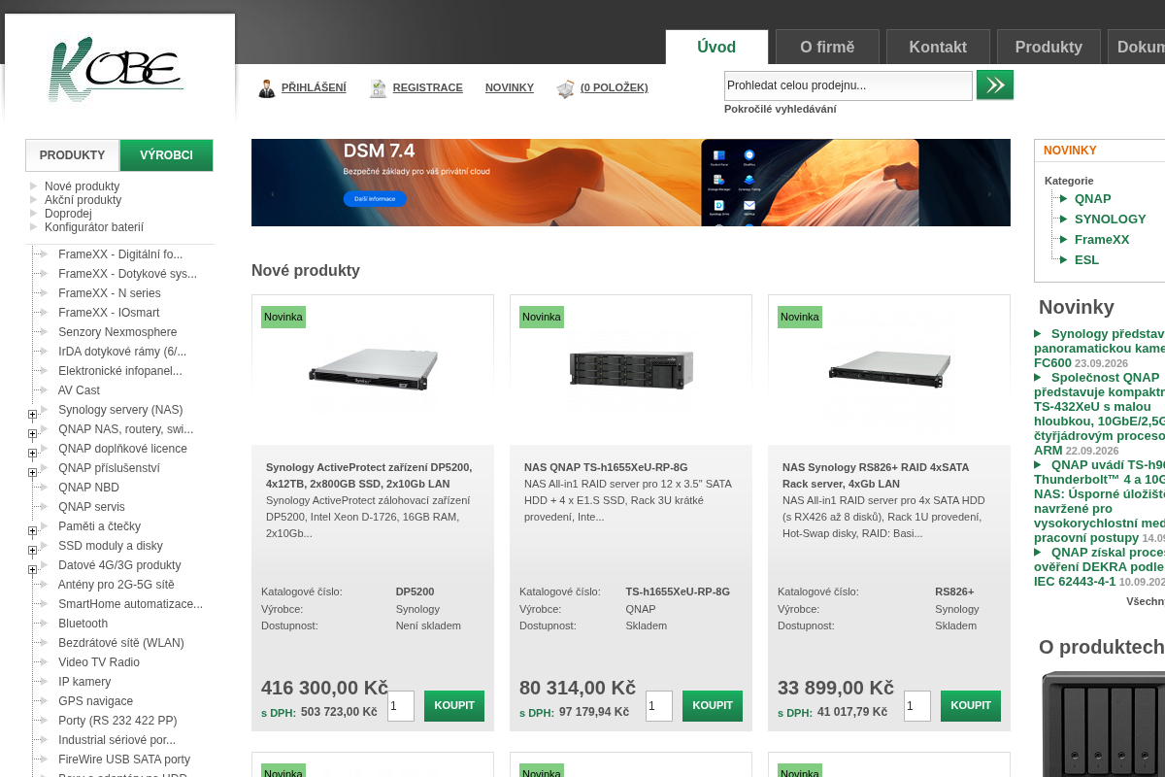Image resolution: width=1165 pixels, height=777 pixels.
Task: Switch to the Úvod tab
Action: point(716,47)
